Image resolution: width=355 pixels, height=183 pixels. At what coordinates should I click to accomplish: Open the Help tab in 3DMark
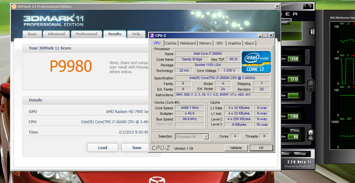click(136, 34)
